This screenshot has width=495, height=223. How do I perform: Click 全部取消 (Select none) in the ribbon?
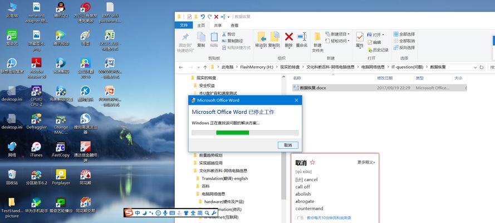(x=404, y=41)
